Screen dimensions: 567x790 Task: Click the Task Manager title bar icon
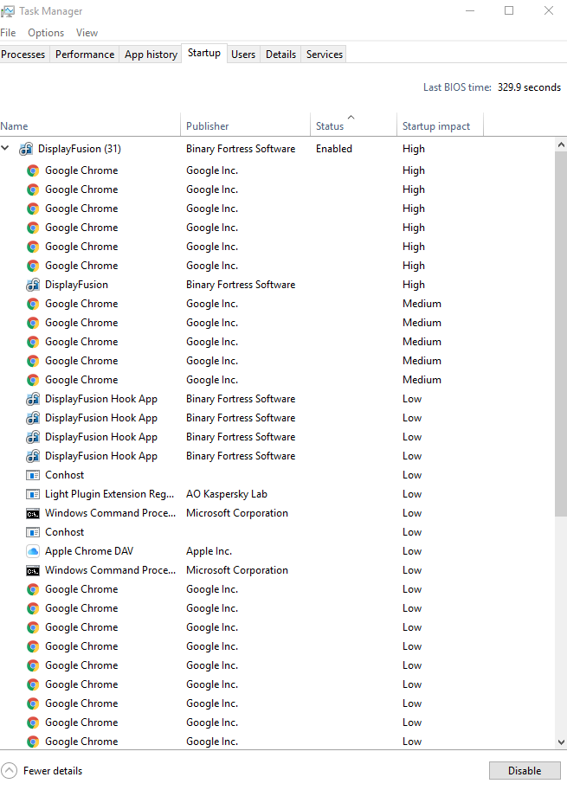point(8,10)
